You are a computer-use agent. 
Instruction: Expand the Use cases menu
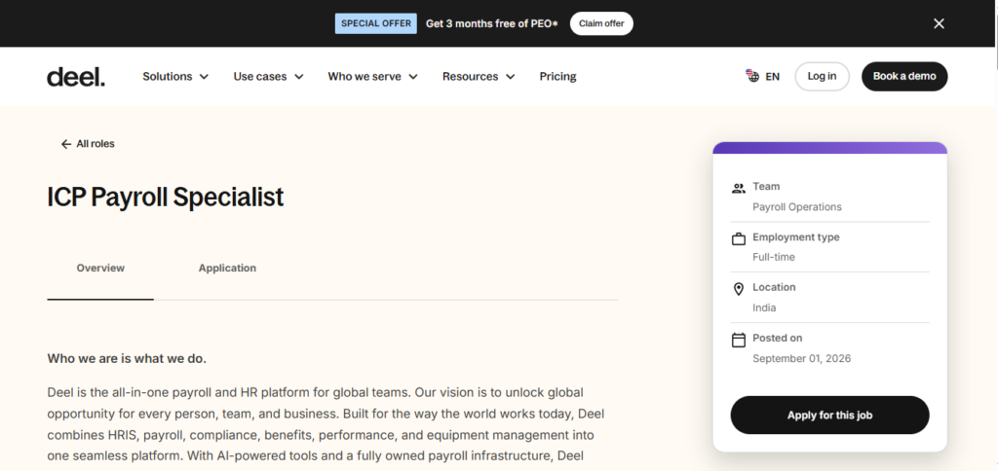click(x=269, y=76)
